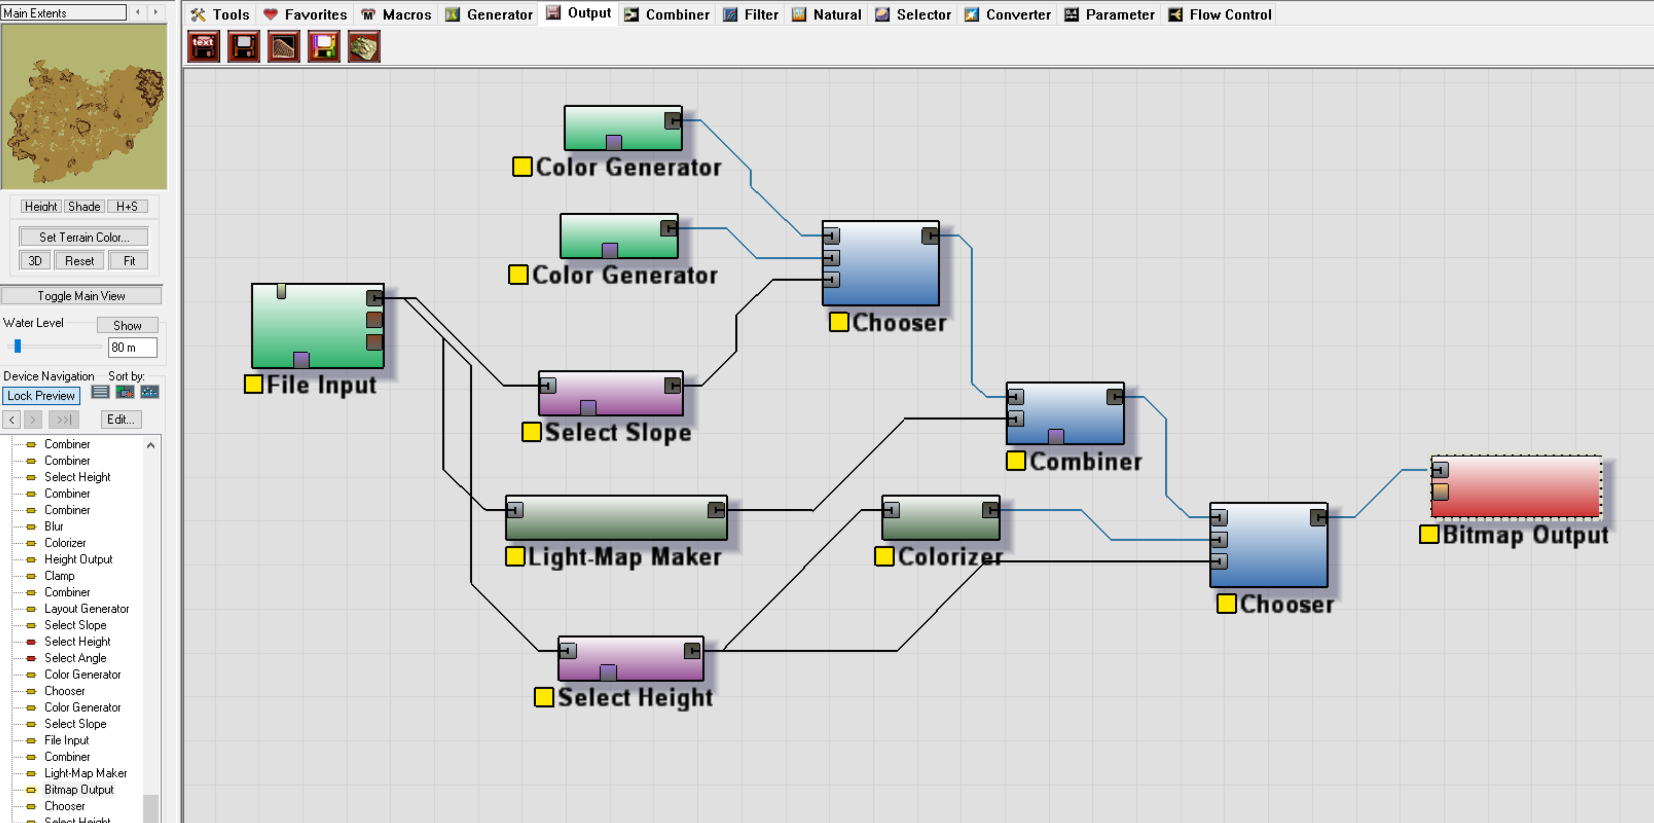Sort devices by device type icon

[x=125, y=392]
